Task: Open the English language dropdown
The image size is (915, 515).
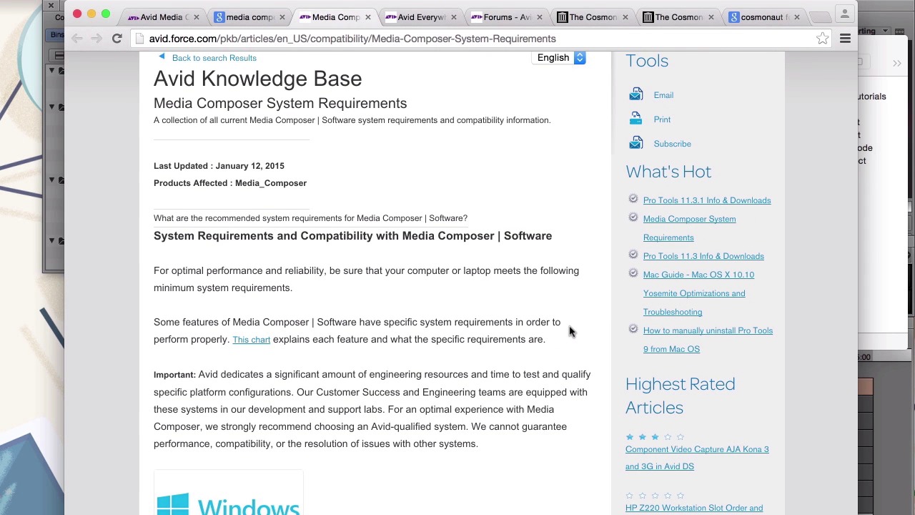Action: 560,58
